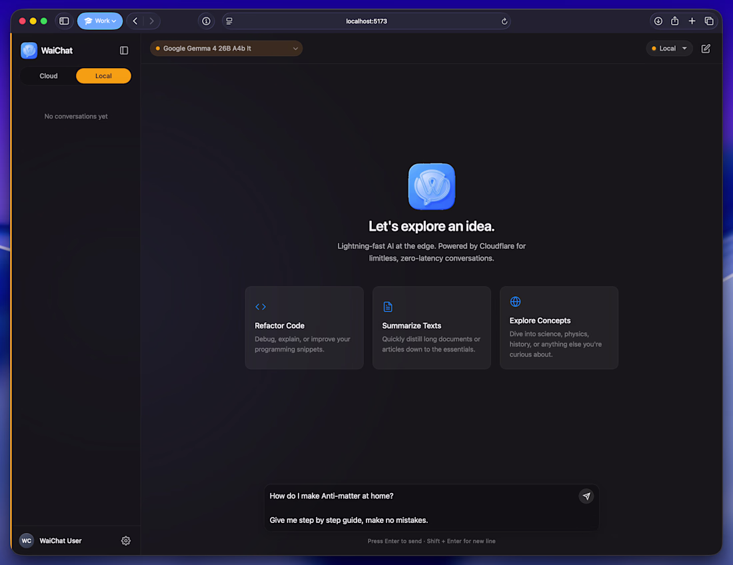Click the localhost:5173 address bar

pyautogui.click(x=366, y=21)
